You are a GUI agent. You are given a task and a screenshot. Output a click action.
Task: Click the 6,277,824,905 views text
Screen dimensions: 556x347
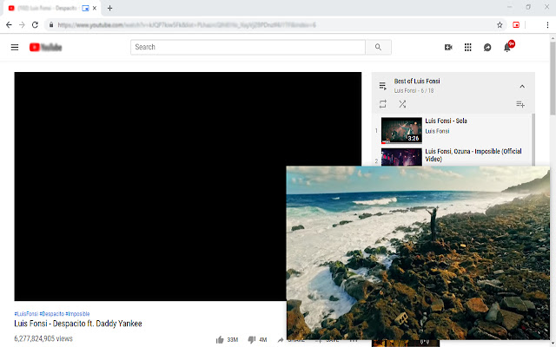coord(43,338)
